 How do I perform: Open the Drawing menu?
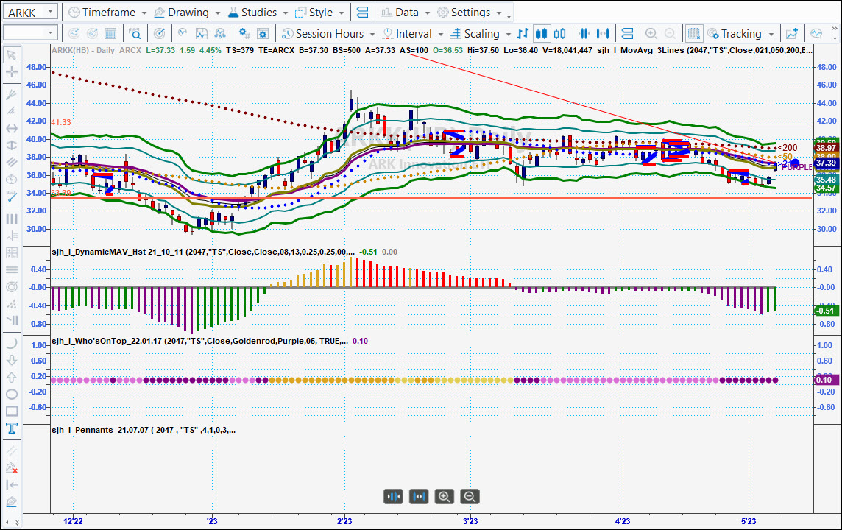click(187, 12)
